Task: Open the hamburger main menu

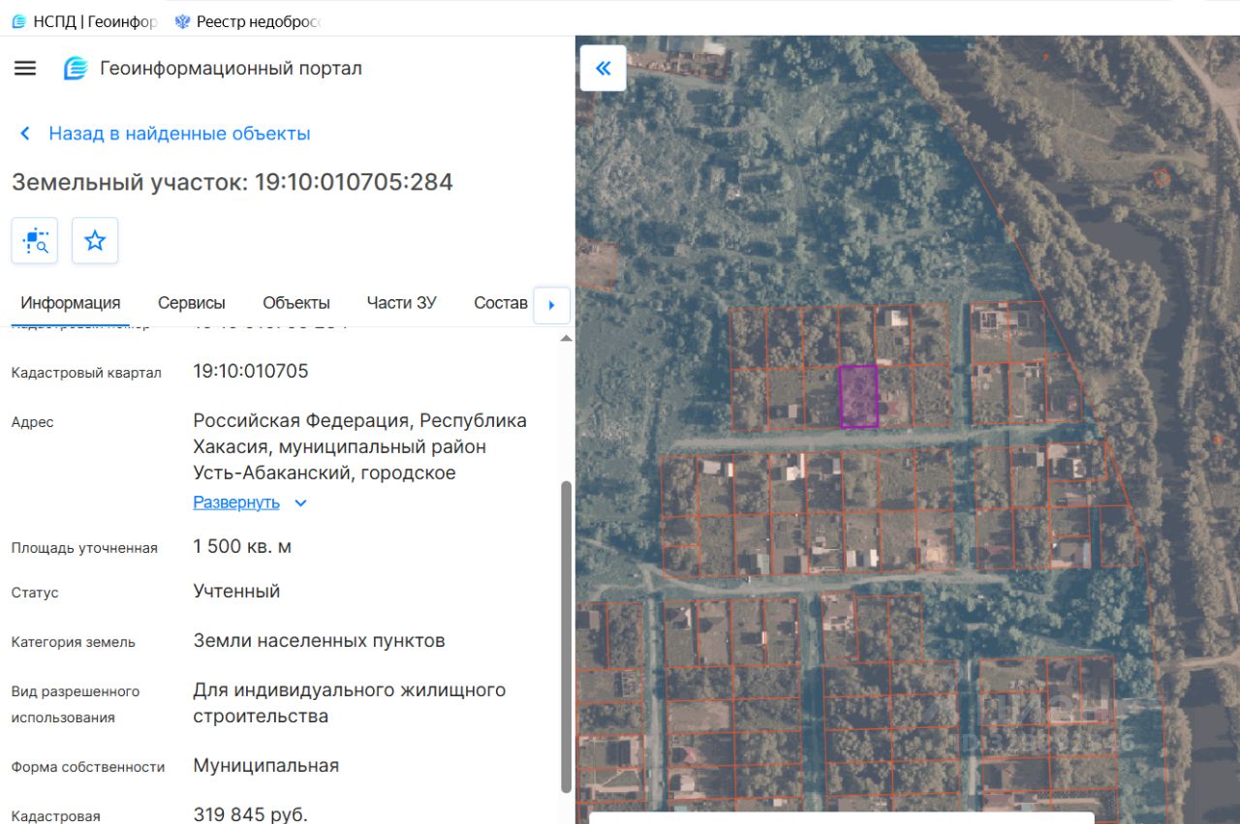Action: [25, 68]
